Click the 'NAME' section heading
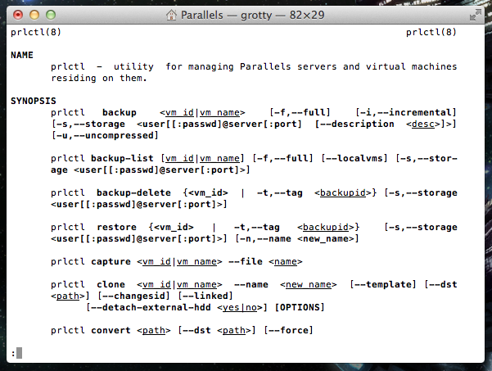 pos(22,55)
